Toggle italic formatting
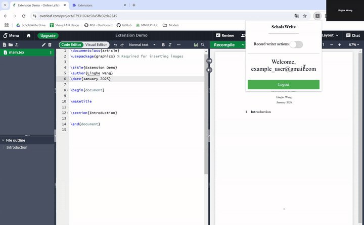The height and width of the screenshot is (225, 364). 170,45
